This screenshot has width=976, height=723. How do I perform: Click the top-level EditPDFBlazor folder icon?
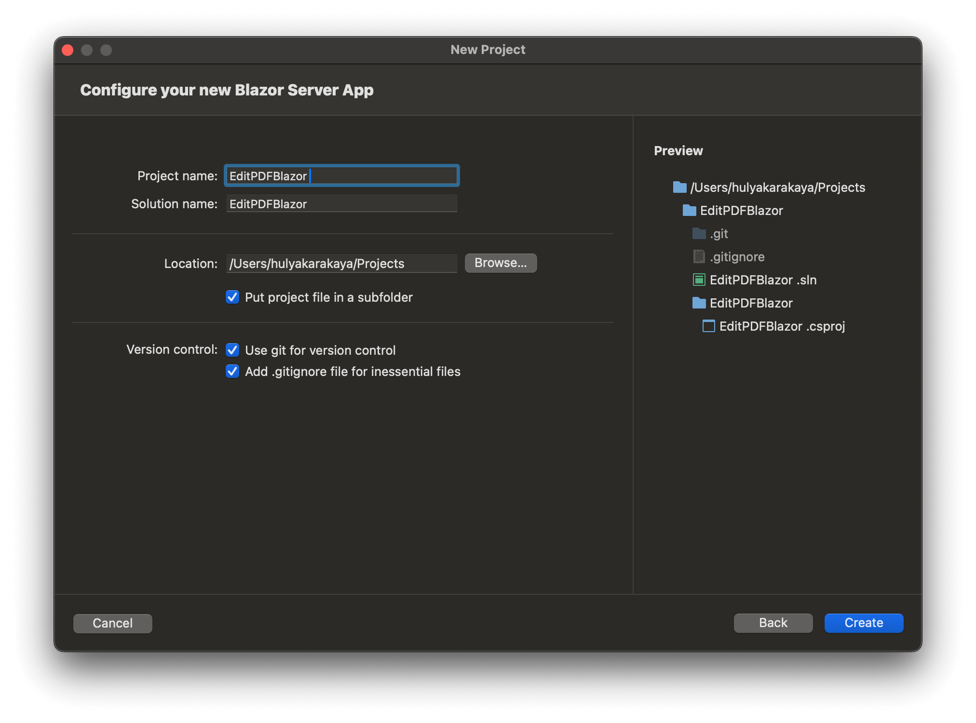pos(689,210)
